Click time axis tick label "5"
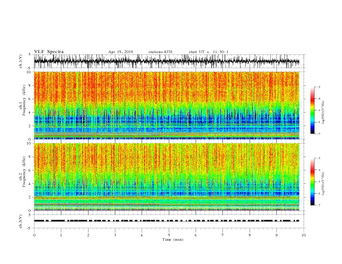The width and height of the screenshot is (342, 264). pos(169,235)
